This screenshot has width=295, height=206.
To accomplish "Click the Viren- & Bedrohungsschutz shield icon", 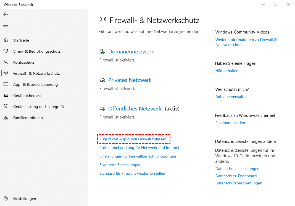I will [x=6, y=51].
